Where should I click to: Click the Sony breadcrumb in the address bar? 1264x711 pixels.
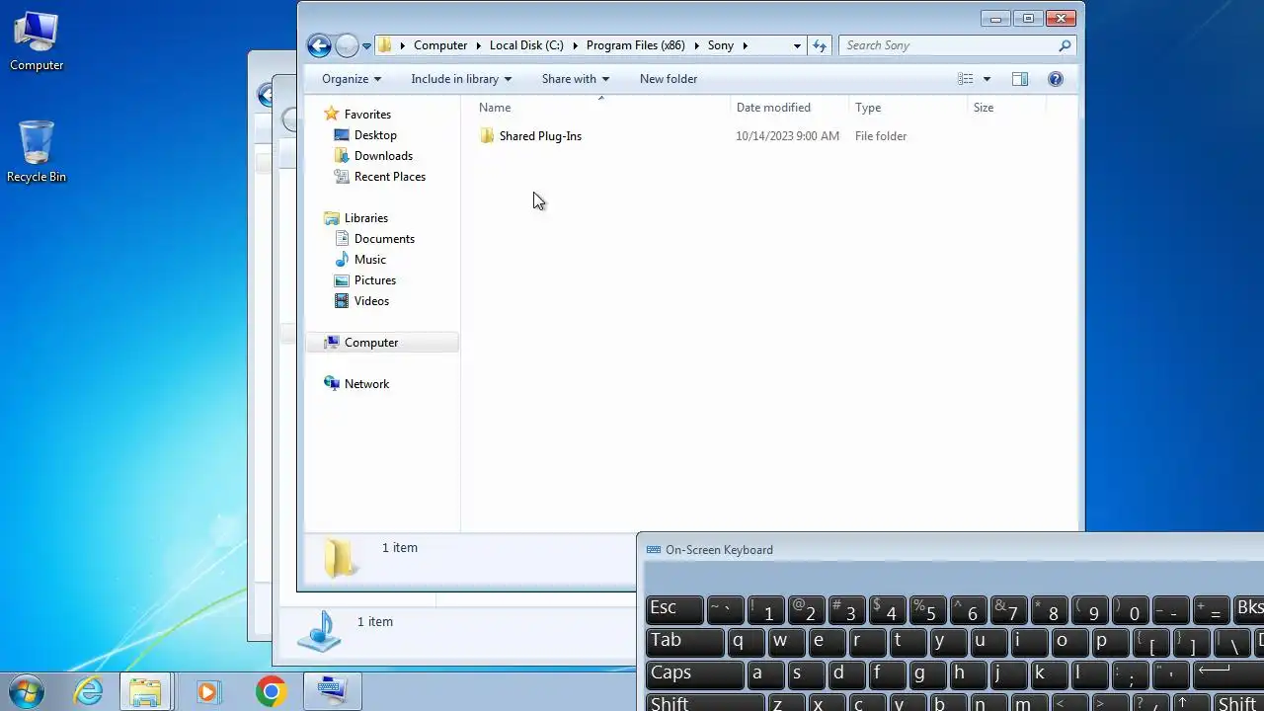click(721, 45)
